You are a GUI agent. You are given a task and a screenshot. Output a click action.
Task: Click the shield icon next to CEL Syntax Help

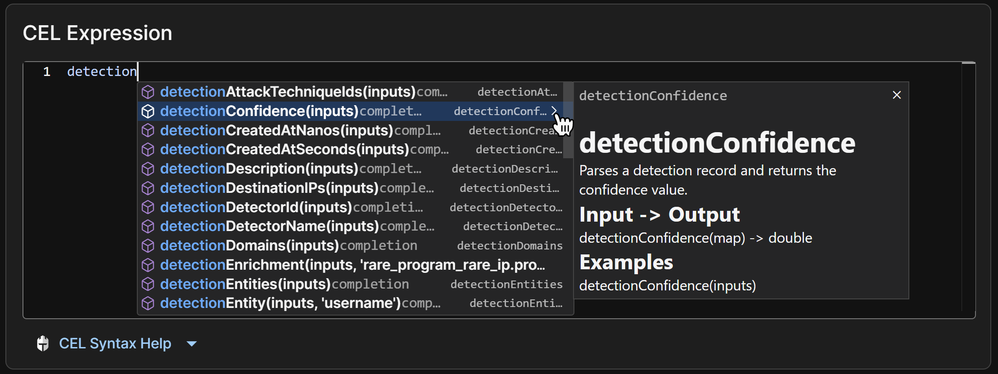[x=43, y=343]
